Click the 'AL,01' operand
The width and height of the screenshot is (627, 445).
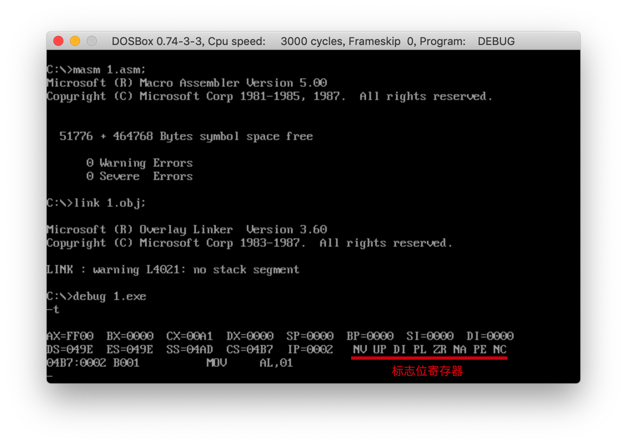coord(276,363)
